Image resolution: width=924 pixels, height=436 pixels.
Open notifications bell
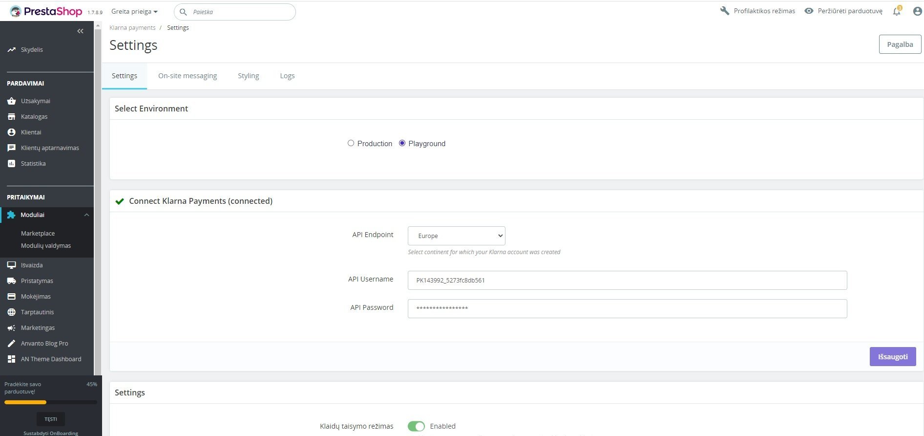point(897,11)
